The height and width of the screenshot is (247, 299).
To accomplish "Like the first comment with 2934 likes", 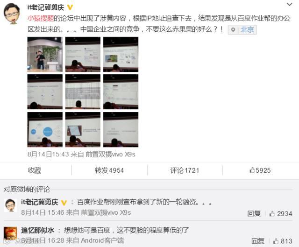I will pos(281,214).
